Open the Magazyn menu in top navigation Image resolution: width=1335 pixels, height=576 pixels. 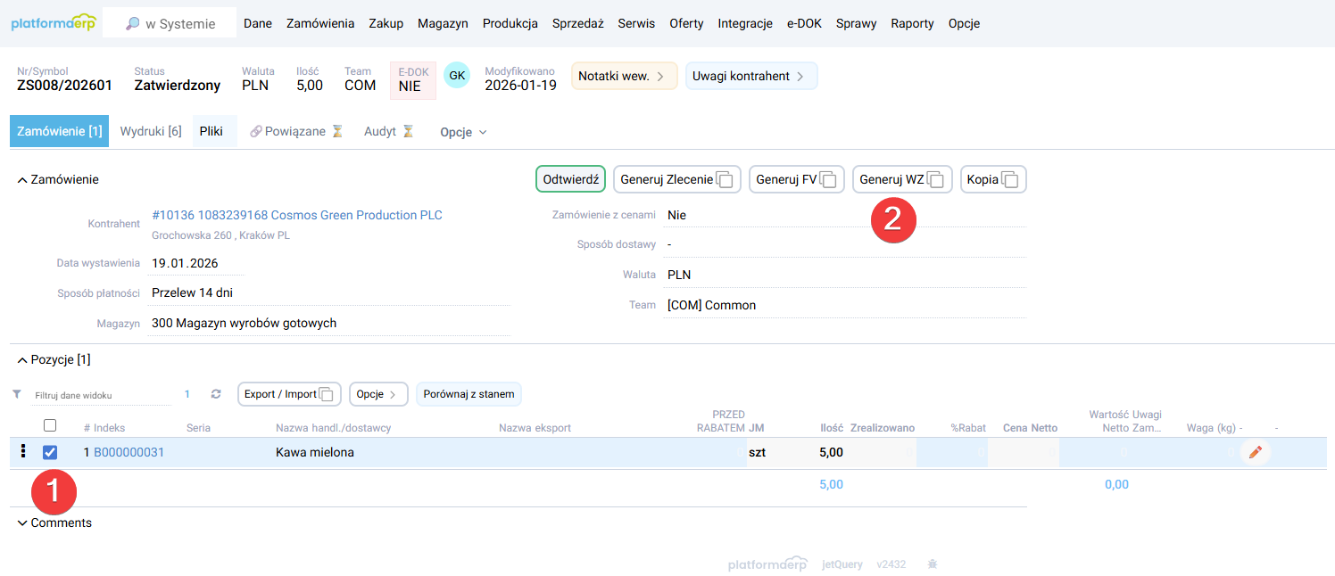click(x=443, y=23)
